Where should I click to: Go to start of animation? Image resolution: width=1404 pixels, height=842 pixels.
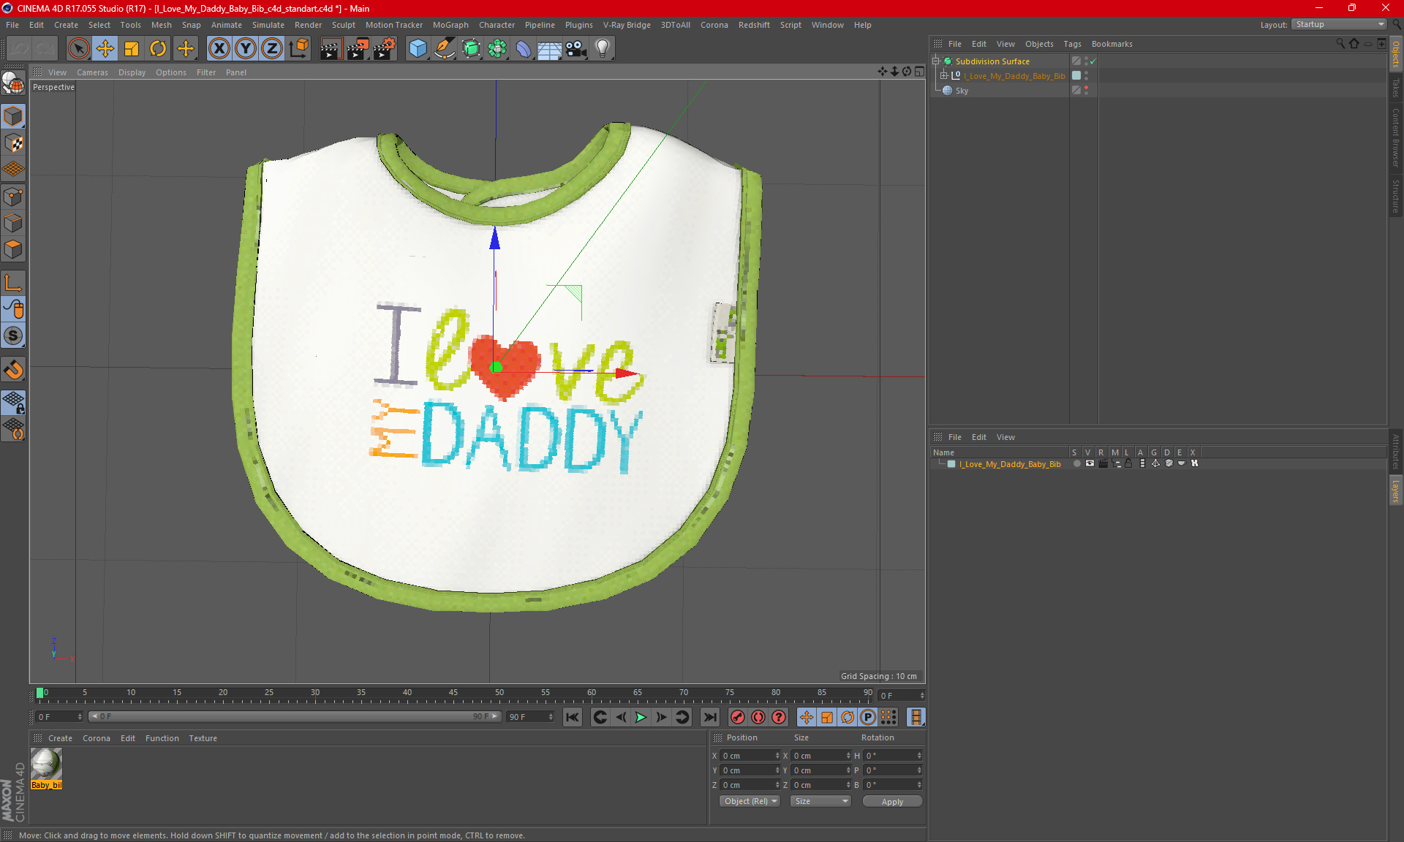point(573,717)
